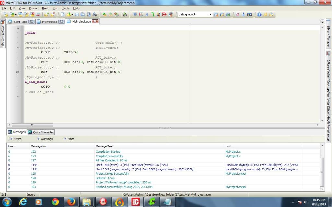Uncheck the Hints filter checkbox
The image size is (332, 207).
tap(65, 139)
